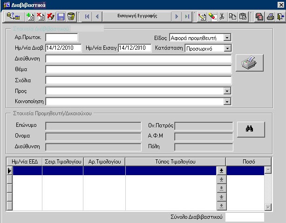This screenshot has width=286, height=223.
Task: Go to the first record using navigation arrow
Action: coord(86,17)
